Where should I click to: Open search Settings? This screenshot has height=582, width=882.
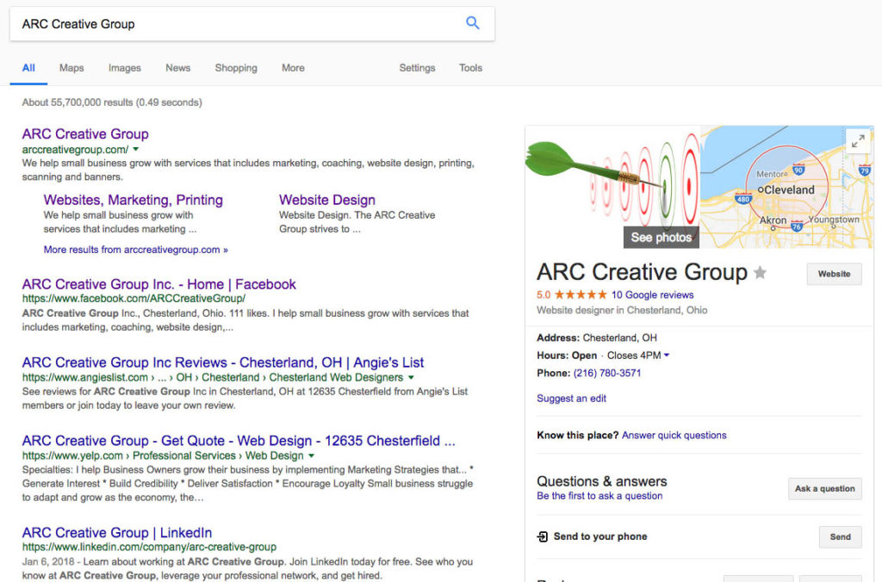[417, 68]
